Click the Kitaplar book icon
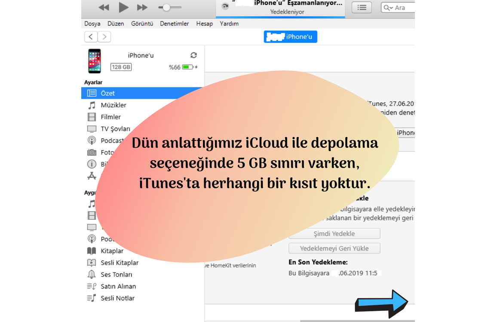 pos(92,251)
